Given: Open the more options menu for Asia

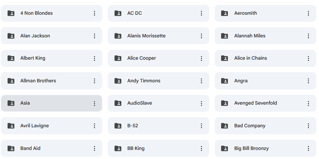Looking at the screenshot, I should [x=94, y=103].
